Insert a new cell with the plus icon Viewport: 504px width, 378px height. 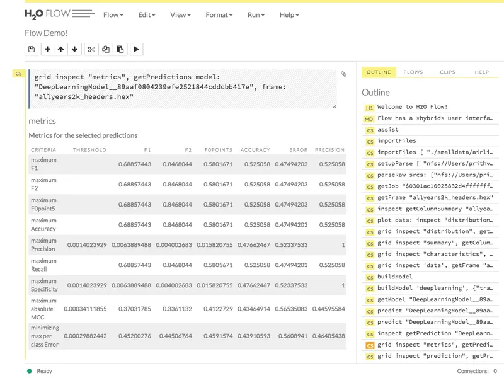click(47, 49)
